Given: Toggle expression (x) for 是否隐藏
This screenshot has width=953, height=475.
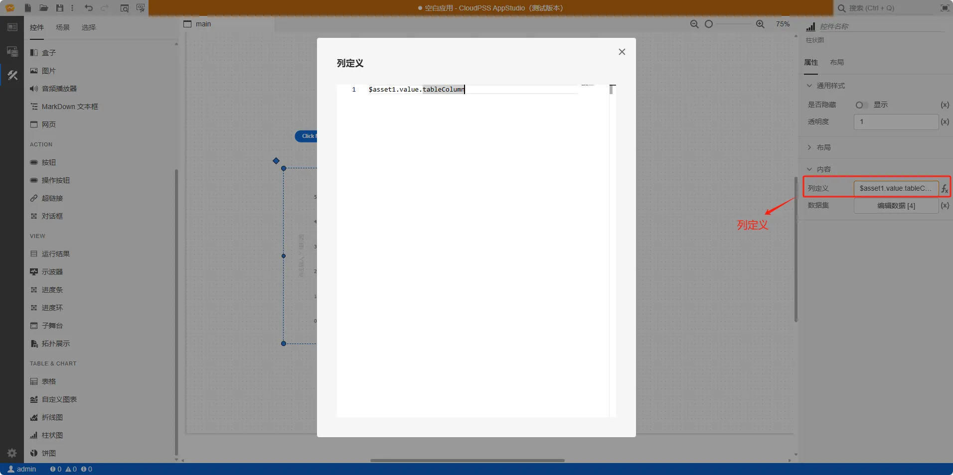Looking at the screenshot, I should [x=945, y=105].
